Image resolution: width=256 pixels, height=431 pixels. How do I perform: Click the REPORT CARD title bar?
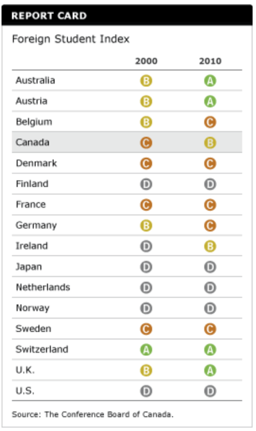click(126, 16)
